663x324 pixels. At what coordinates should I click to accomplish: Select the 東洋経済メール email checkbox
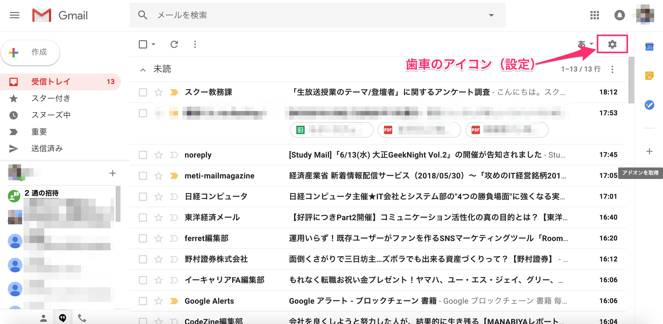point(143,217)
